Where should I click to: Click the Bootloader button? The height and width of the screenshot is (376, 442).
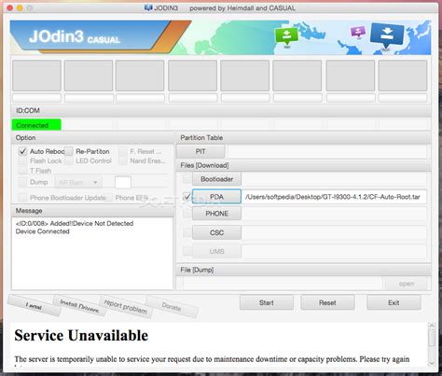click(x=216, y=179)
